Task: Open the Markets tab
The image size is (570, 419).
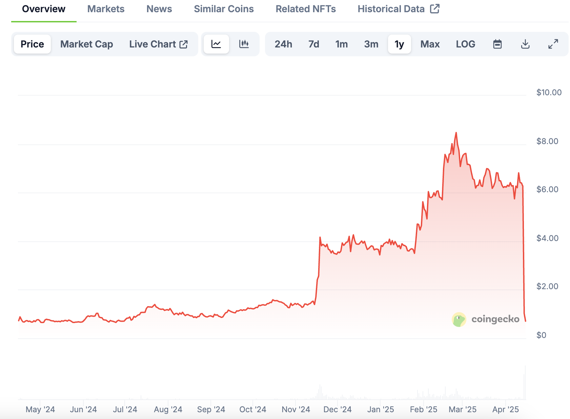Action: pyautogui.click(x=106, y=9)
